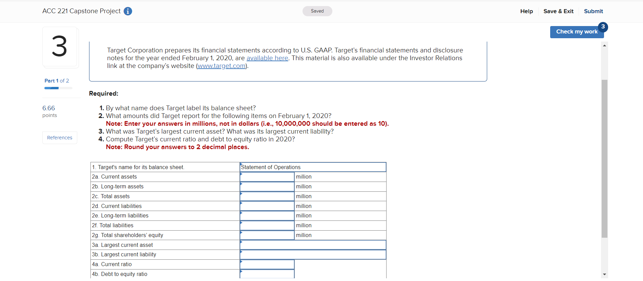Click the '2f. Total liabilities' label

(x=112, y=226)
